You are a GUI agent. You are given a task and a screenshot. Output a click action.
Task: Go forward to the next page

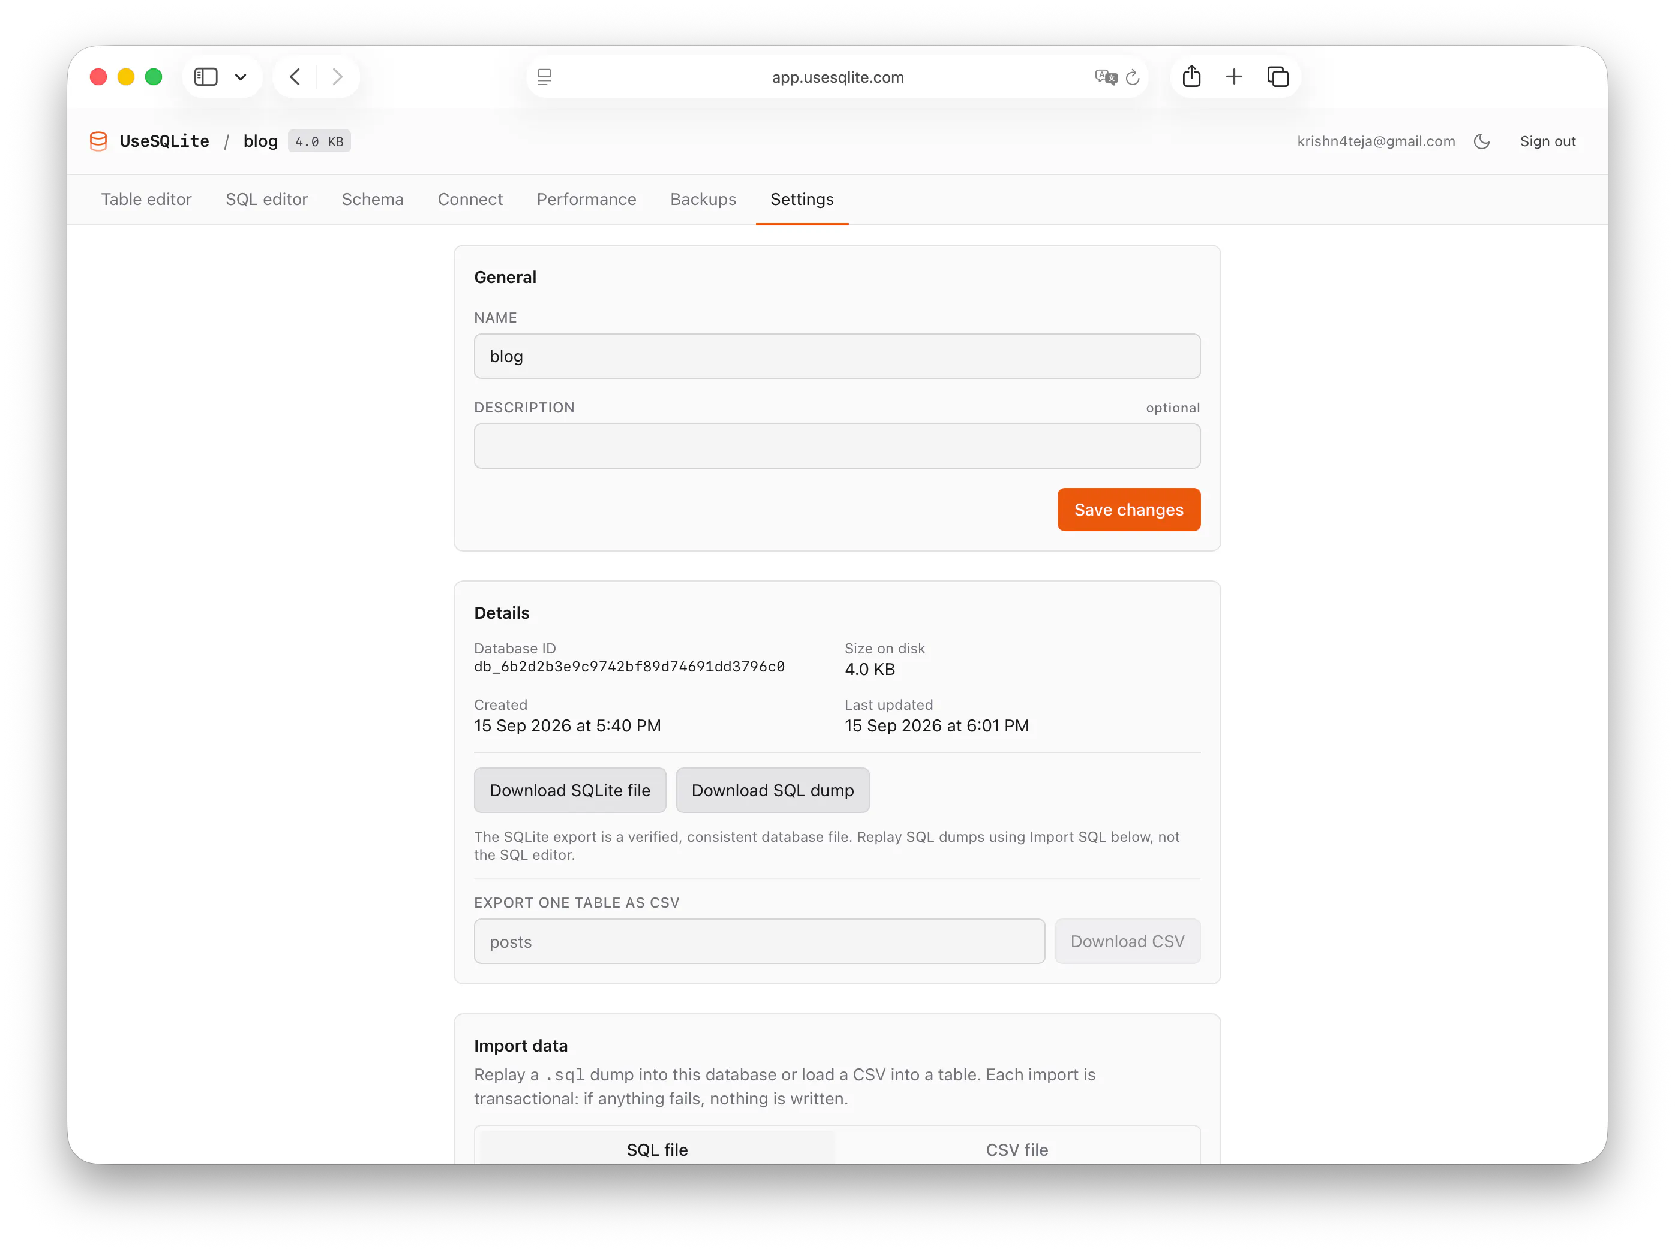coord(338,76)
